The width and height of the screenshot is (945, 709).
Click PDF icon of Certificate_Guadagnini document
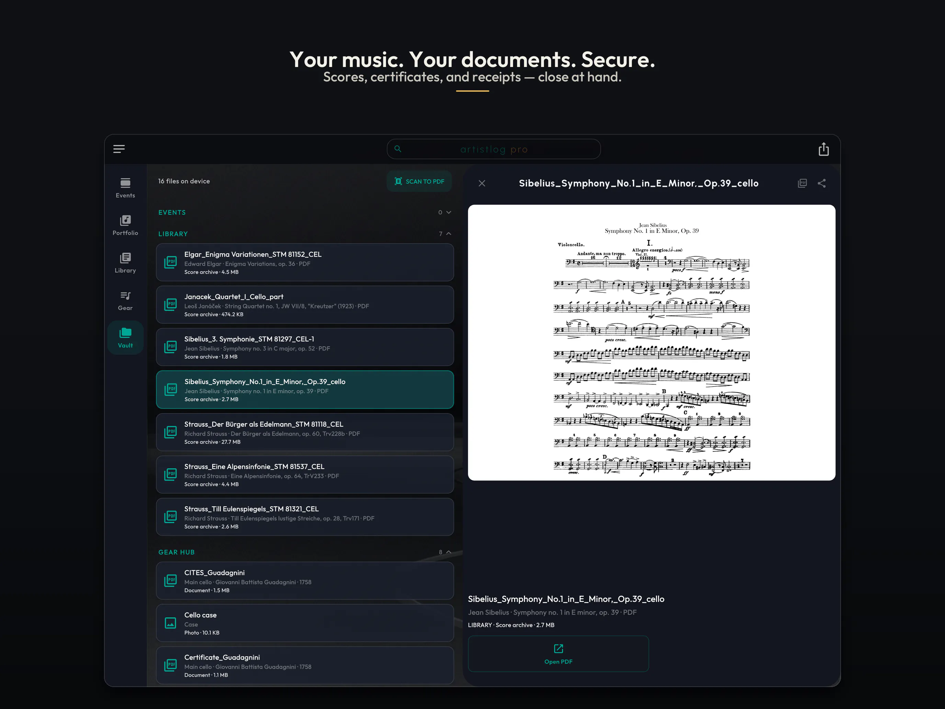(x=170, y=665)
